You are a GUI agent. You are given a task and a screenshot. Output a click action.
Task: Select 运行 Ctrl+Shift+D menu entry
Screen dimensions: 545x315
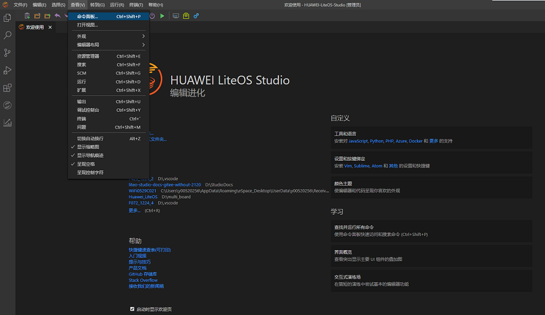click(108, 82)
